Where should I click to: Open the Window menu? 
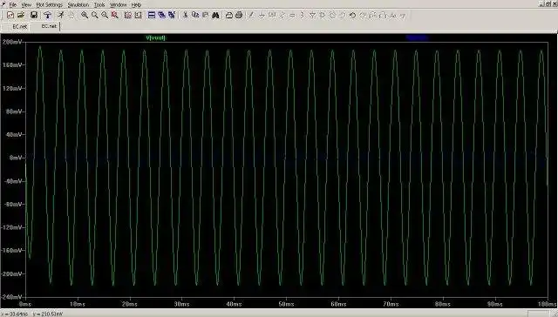pyautogui.click(x=119, y=4)
